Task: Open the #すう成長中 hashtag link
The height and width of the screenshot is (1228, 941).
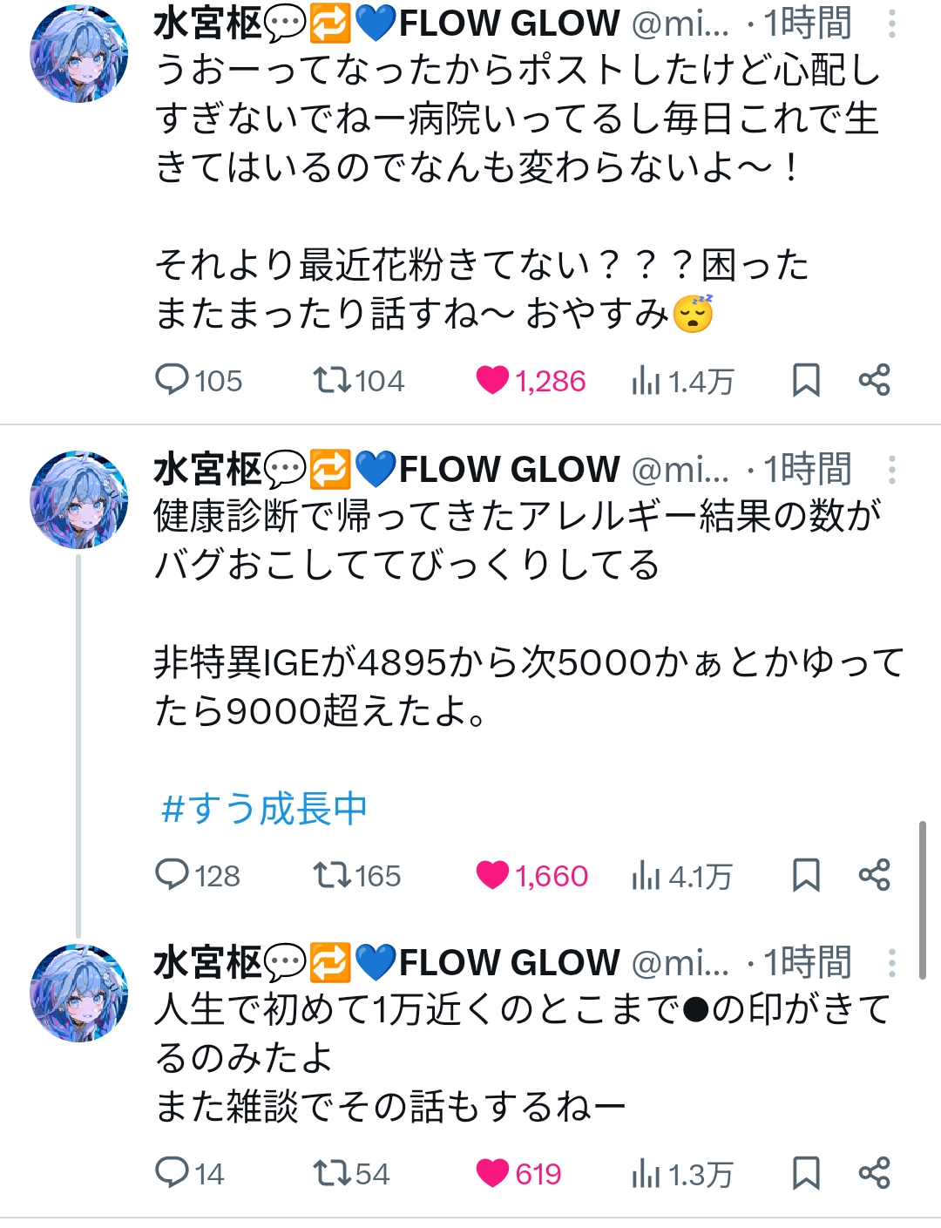Action: [264, 809]
